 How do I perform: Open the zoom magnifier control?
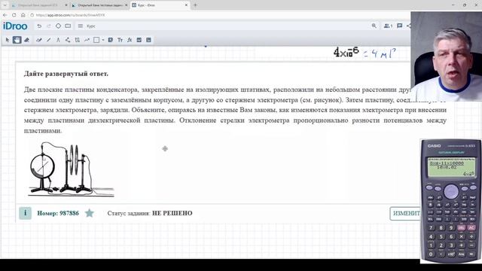(374, 26)
